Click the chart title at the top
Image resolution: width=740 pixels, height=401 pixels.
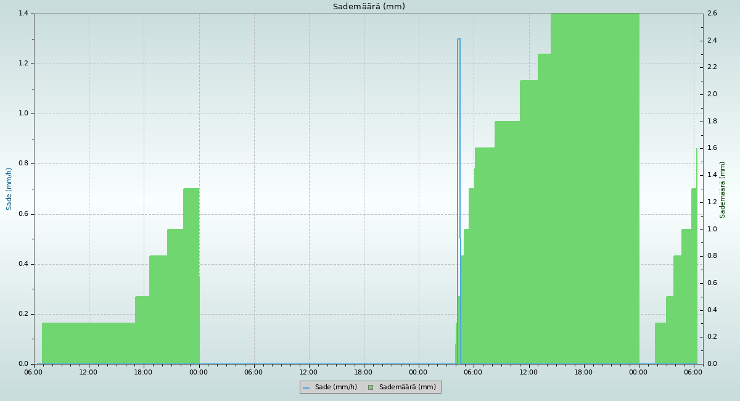(369, 7)
